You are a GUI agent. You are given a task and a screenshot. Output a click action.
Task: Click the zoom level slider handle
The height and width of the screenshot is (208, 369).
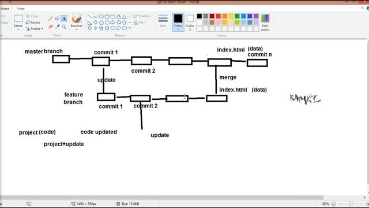[x=351, y=204]
